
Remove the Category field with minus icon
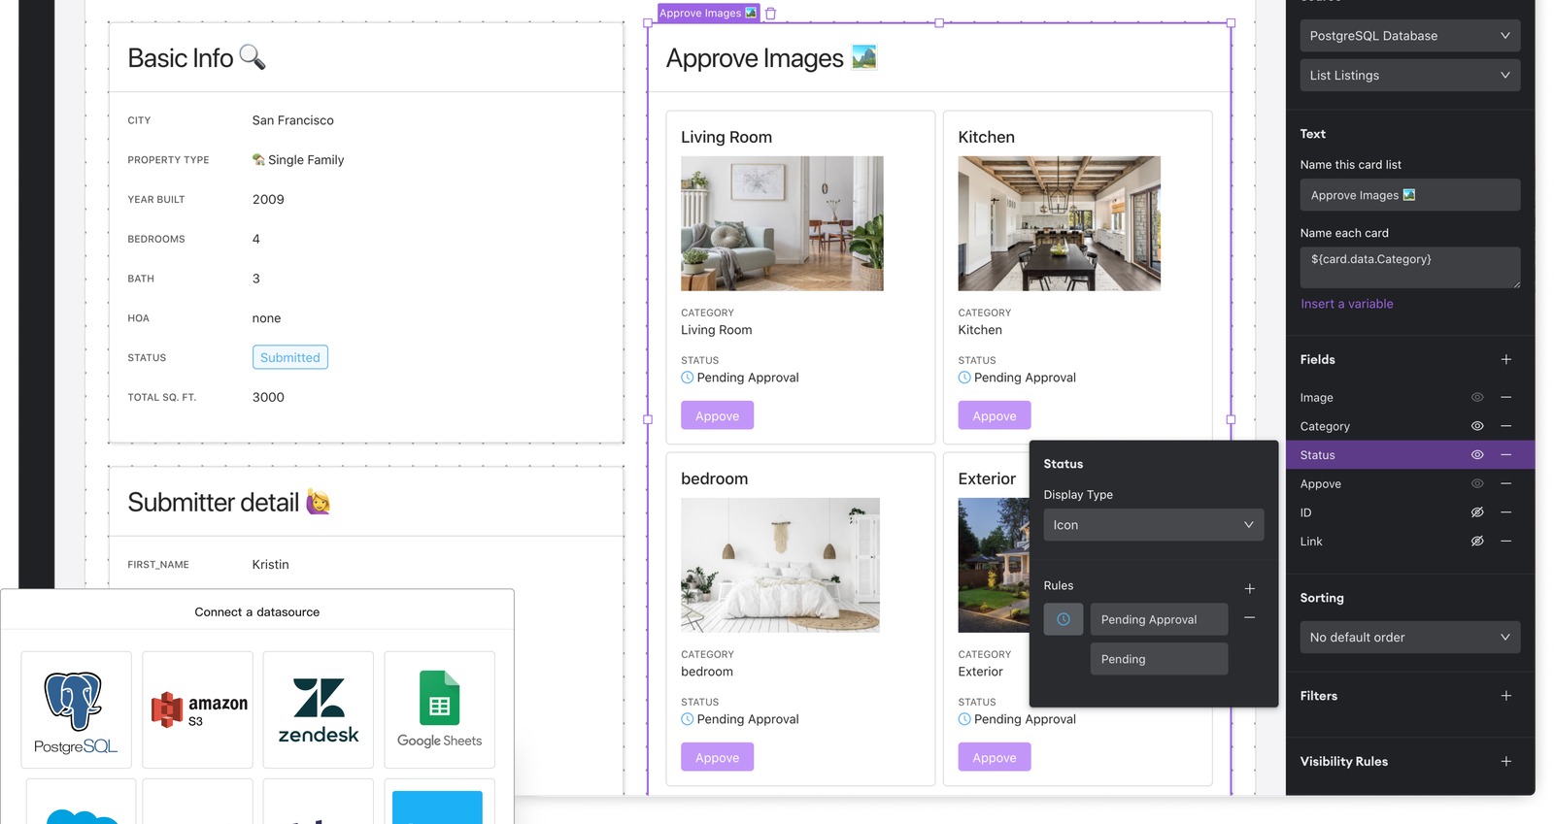pyautogui.click(x=1506, y=426)
